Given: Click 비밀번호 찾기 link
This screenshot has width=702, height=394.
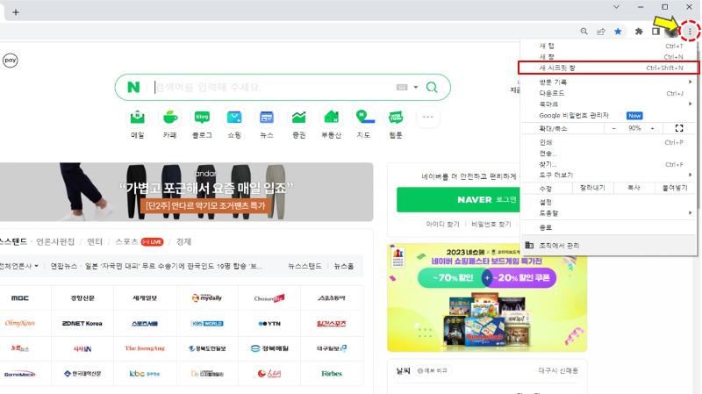Looking at the screenshot, I should 491,224.
